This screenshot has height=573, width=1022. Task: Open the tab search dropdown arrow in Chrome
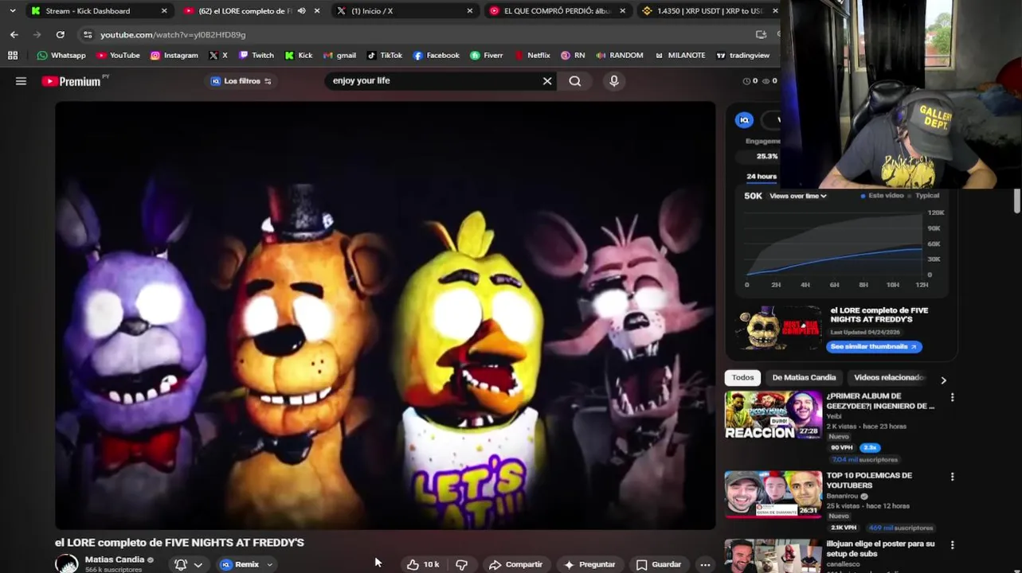click(x=13, y=11)
